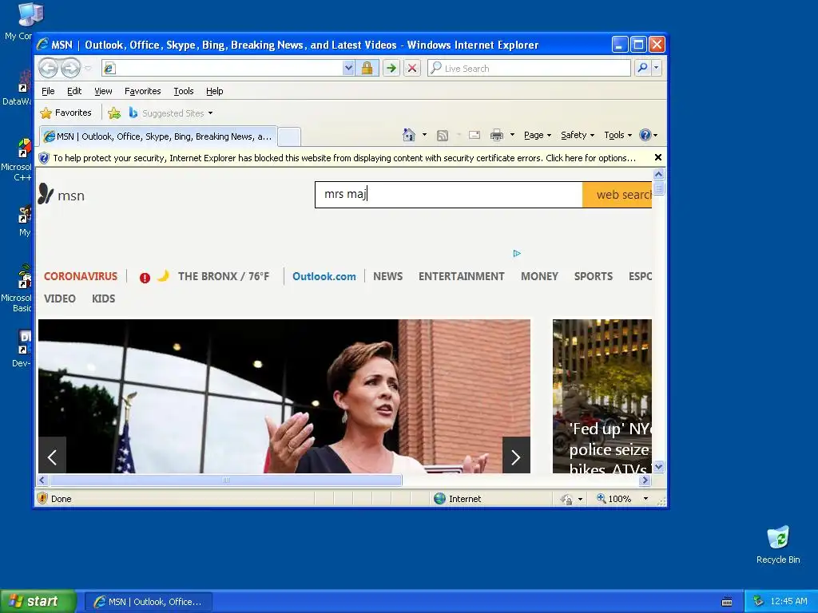Click inside the Live Search box
The image size is (818, 613).
click(x=529, y=68)
